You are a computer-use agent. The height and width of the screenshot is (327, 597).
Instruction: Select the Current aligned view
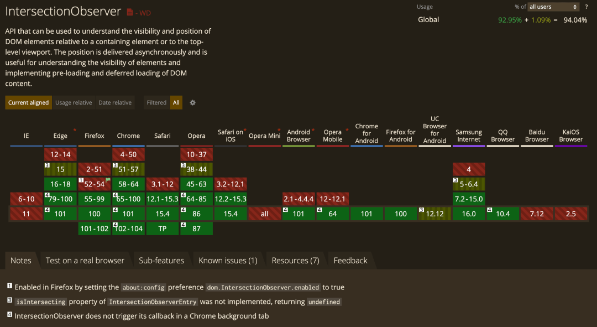(29, 102)
